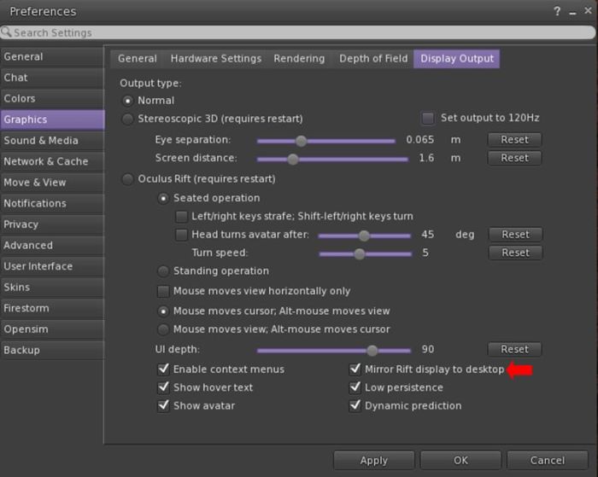
Task: Select the Graphics category in sidebar
Action: pyautogui.click(x=52, y=119)
